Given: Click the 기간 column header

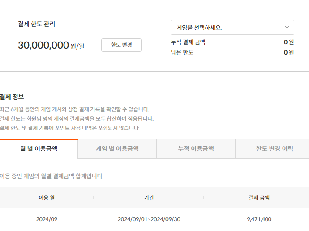Looking at the screenshot, I should 149,197.
